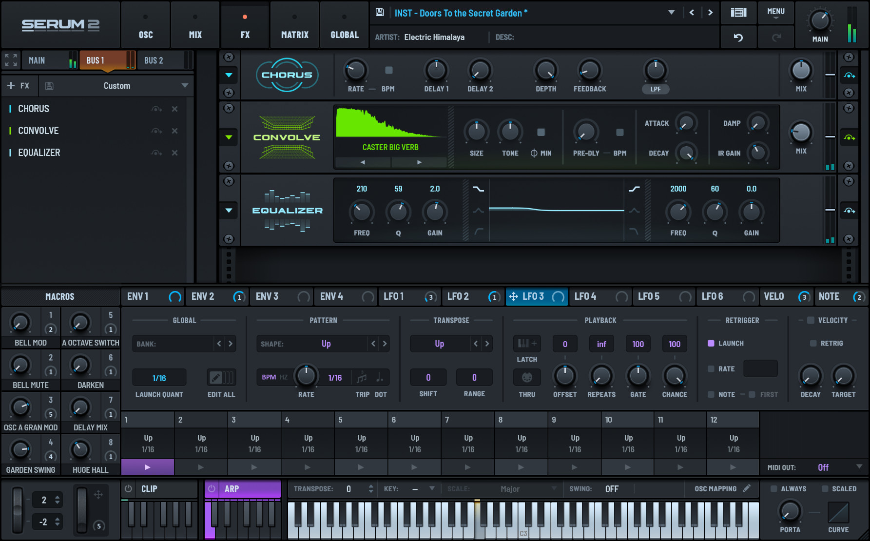Collapse the Equalizer module arrow
870x541 pixels.
[x=229, y=211]
